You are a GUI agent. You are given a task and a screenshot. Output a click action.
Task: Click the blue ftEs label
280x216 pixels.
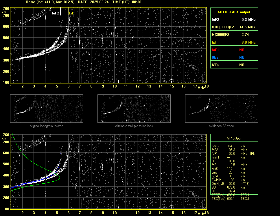[215, 57]
